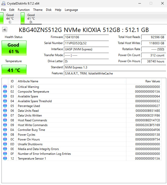
Task: Click the Features field with S.M.A.R.T., TRIM
Action: (115, 73)
